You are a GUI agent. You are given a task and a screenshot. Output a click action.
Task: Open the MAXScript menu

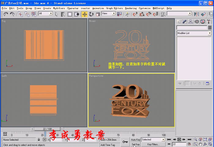pyautogui.click(x=158, y=8)
